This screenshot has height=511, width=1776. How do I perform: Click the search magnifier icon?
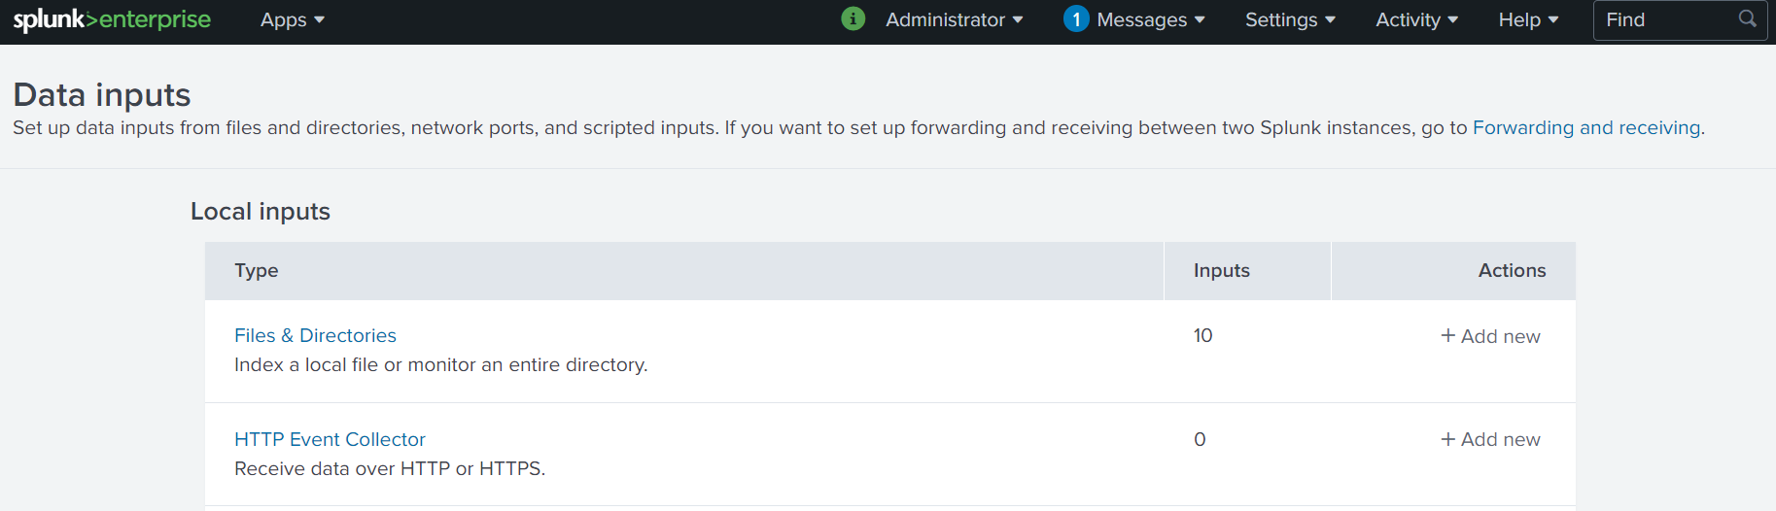point(1747,19)
